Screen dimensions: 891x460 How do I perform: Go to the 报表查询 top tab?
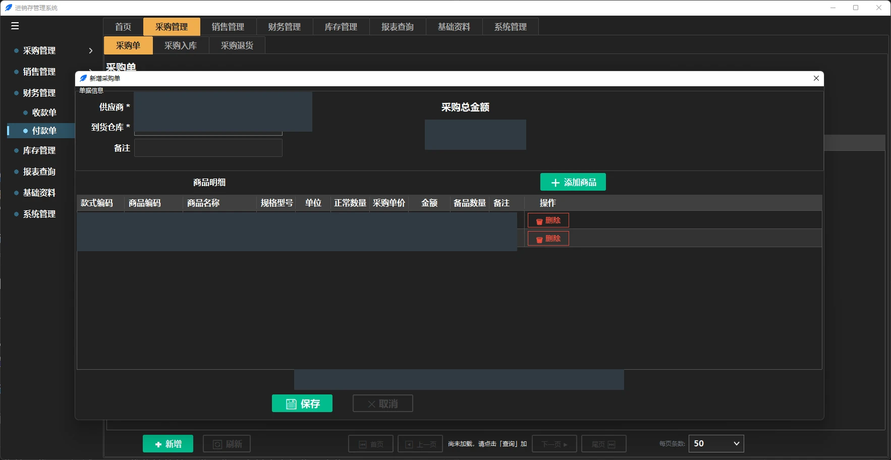click(x=398, y=27)
